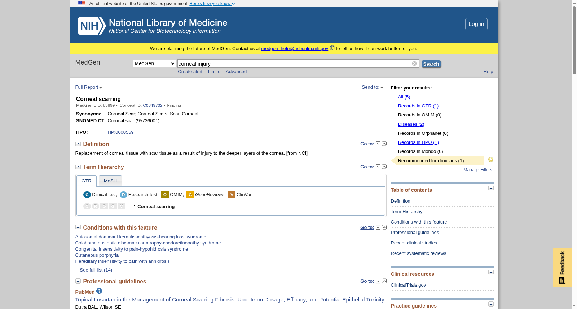
Task: Open ClinicalTrials.gov resource link
Action: click(408, 285)
